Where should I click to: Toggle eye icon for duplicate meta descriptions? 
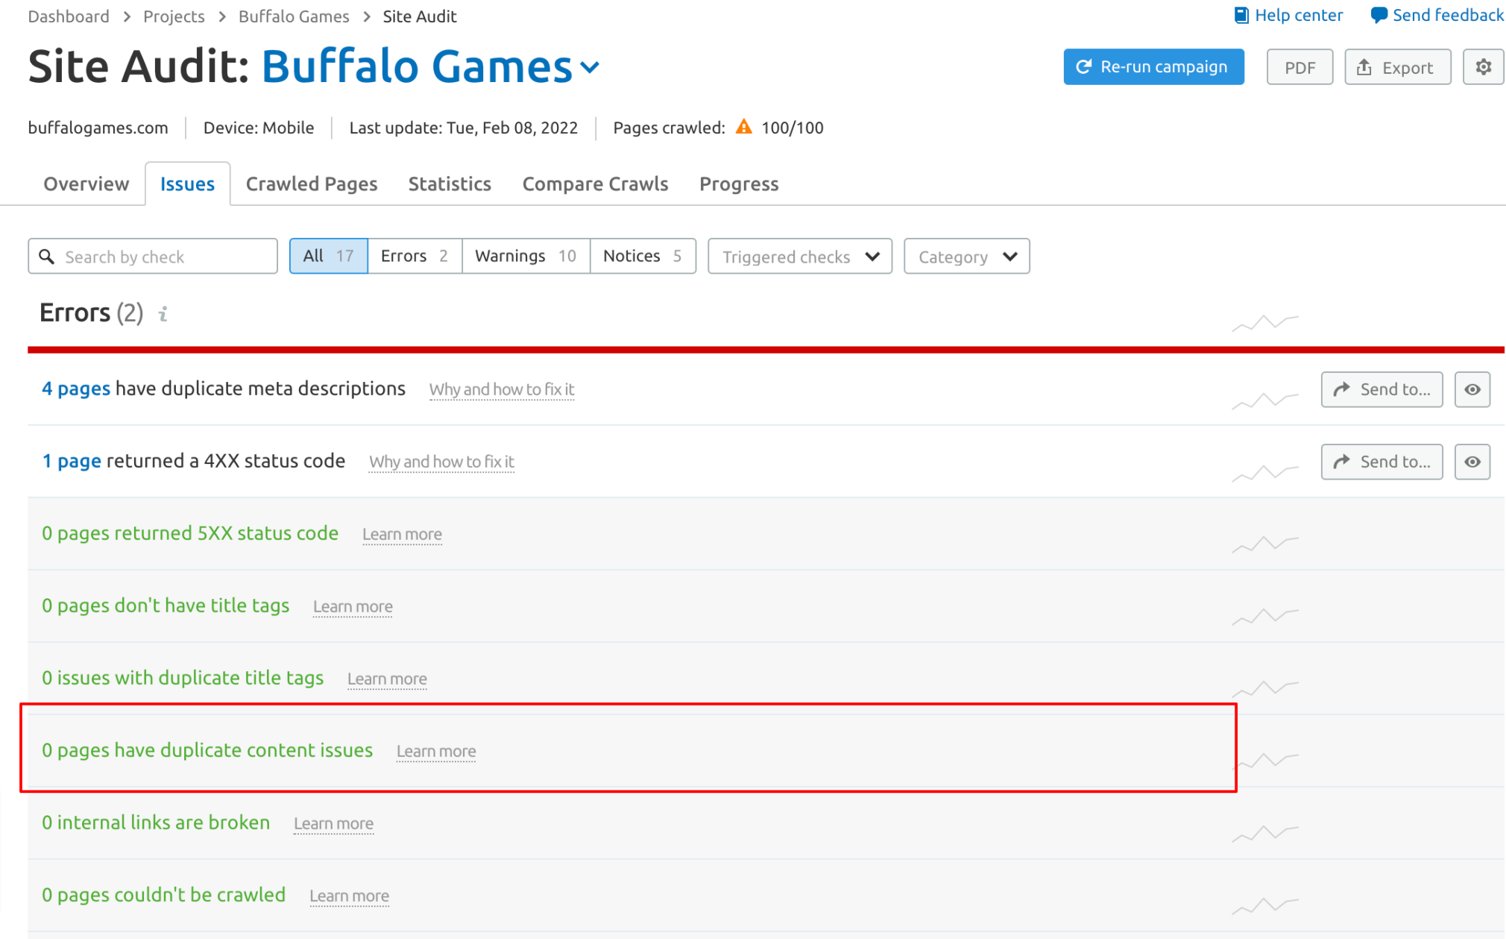1472,389
